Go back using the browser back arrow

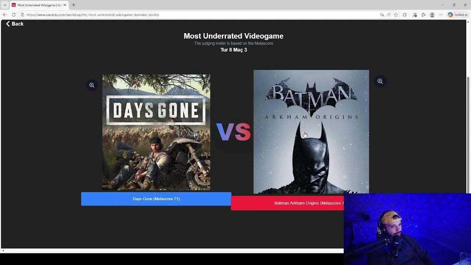(x=5, y=15)
